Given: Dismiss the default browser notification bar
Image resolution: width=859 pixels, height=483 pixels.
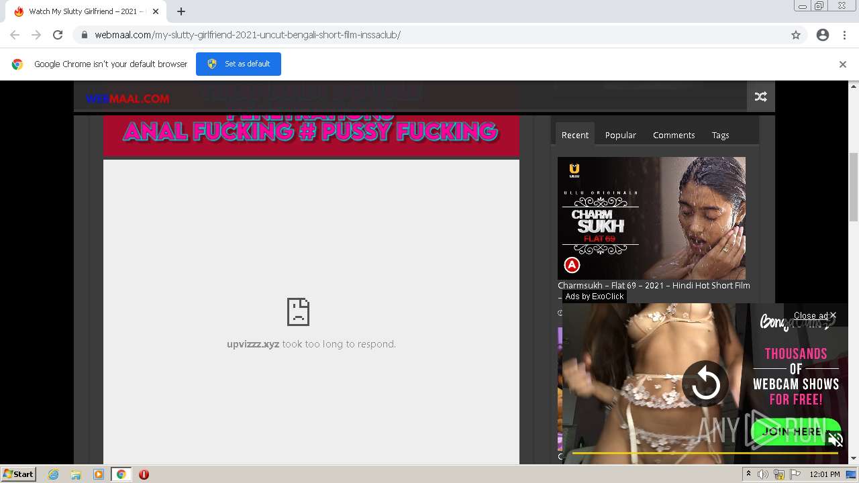Looking at the screenshot, I should coord(843,64).
